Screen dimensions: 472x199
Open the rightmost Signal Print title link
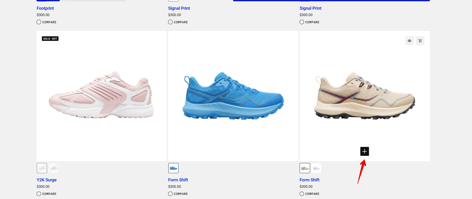click(x=310, y=8)
